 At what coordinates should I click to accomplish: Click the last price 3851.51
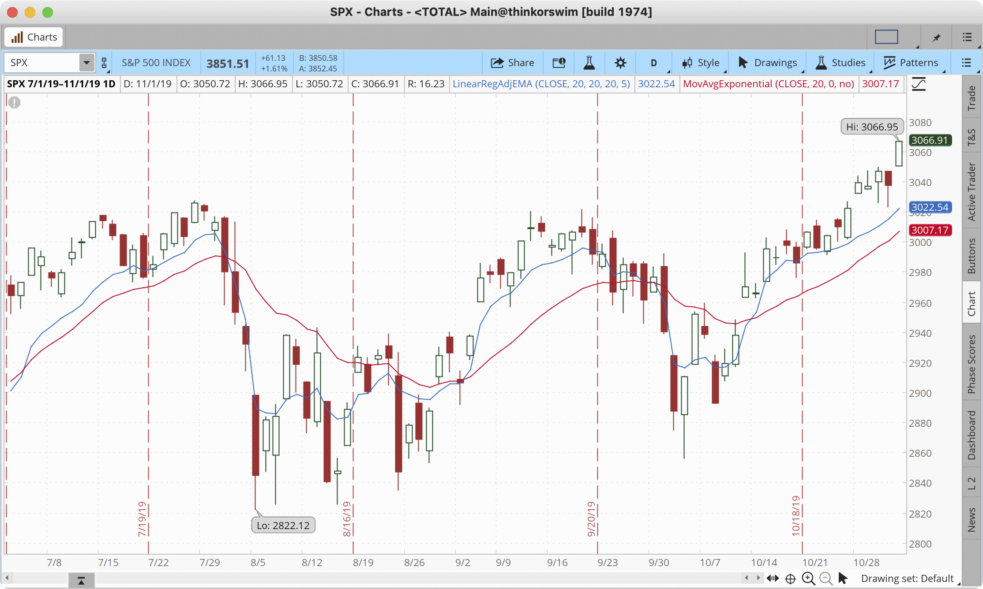(x=228, y=63)
